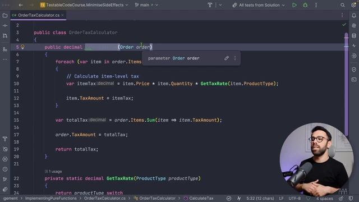Click the Build solution hammer icon in top toolbar
Viewport: 359px width, 202px height.
tap(210, 5)
